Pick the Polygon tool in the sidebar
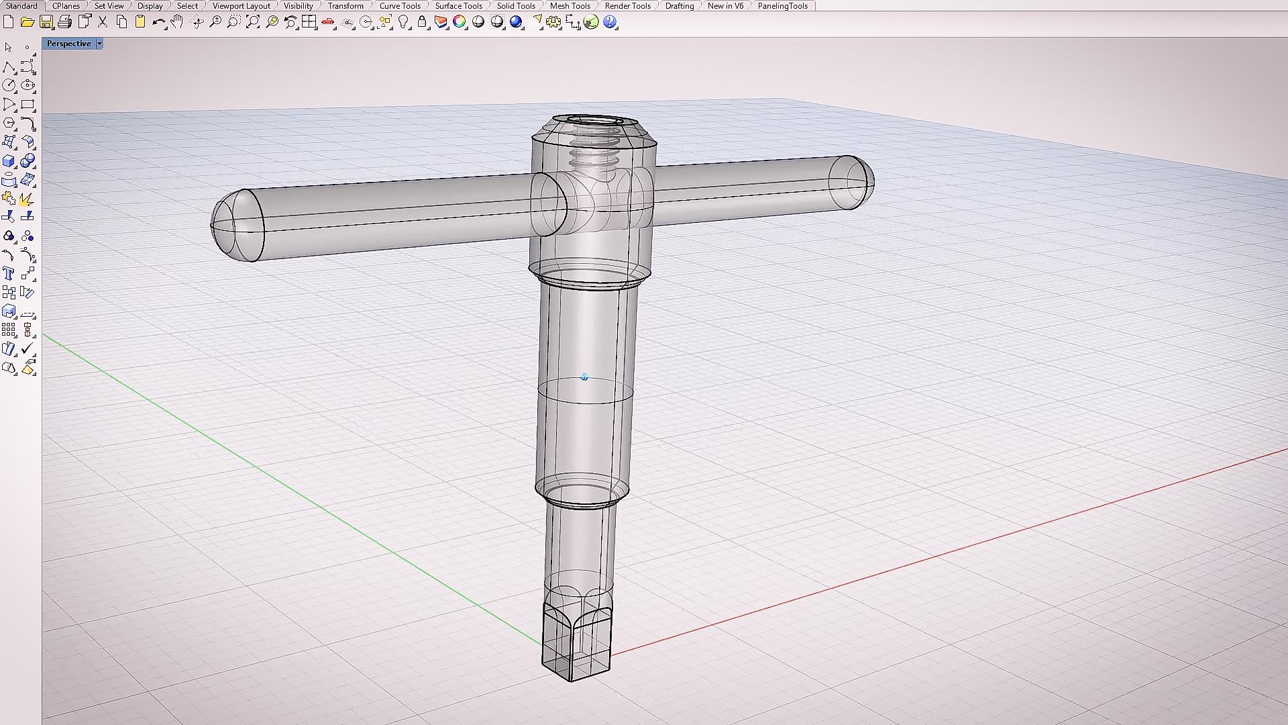This screenshot has width=1288, height=725. click(x=9, y=124)
